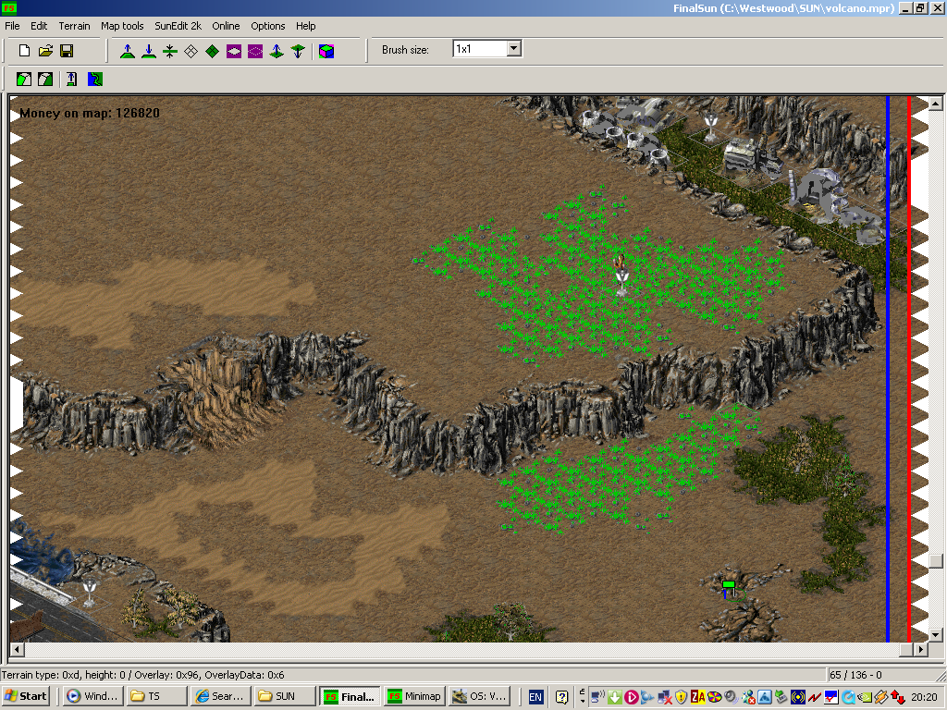Click the solid green diamond tile icon
This screenshot has height=710, width=947.
click(x=212, y=52)
